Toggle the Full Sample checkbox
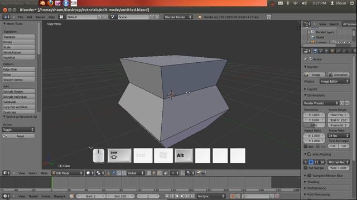Viewport: 357px width, 200px height. [x=306, y=168]
